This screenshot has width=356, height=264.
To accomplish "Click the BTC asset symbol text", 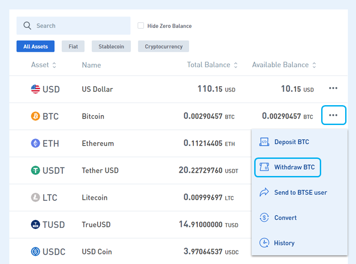I will point(51,116).
